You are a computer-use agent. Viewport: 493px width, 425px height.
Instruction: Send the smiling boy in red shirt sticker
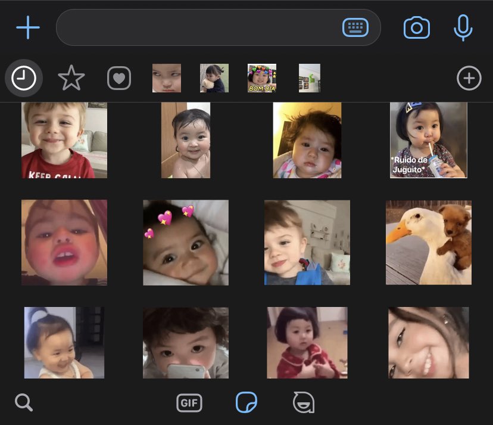[64, 140]
